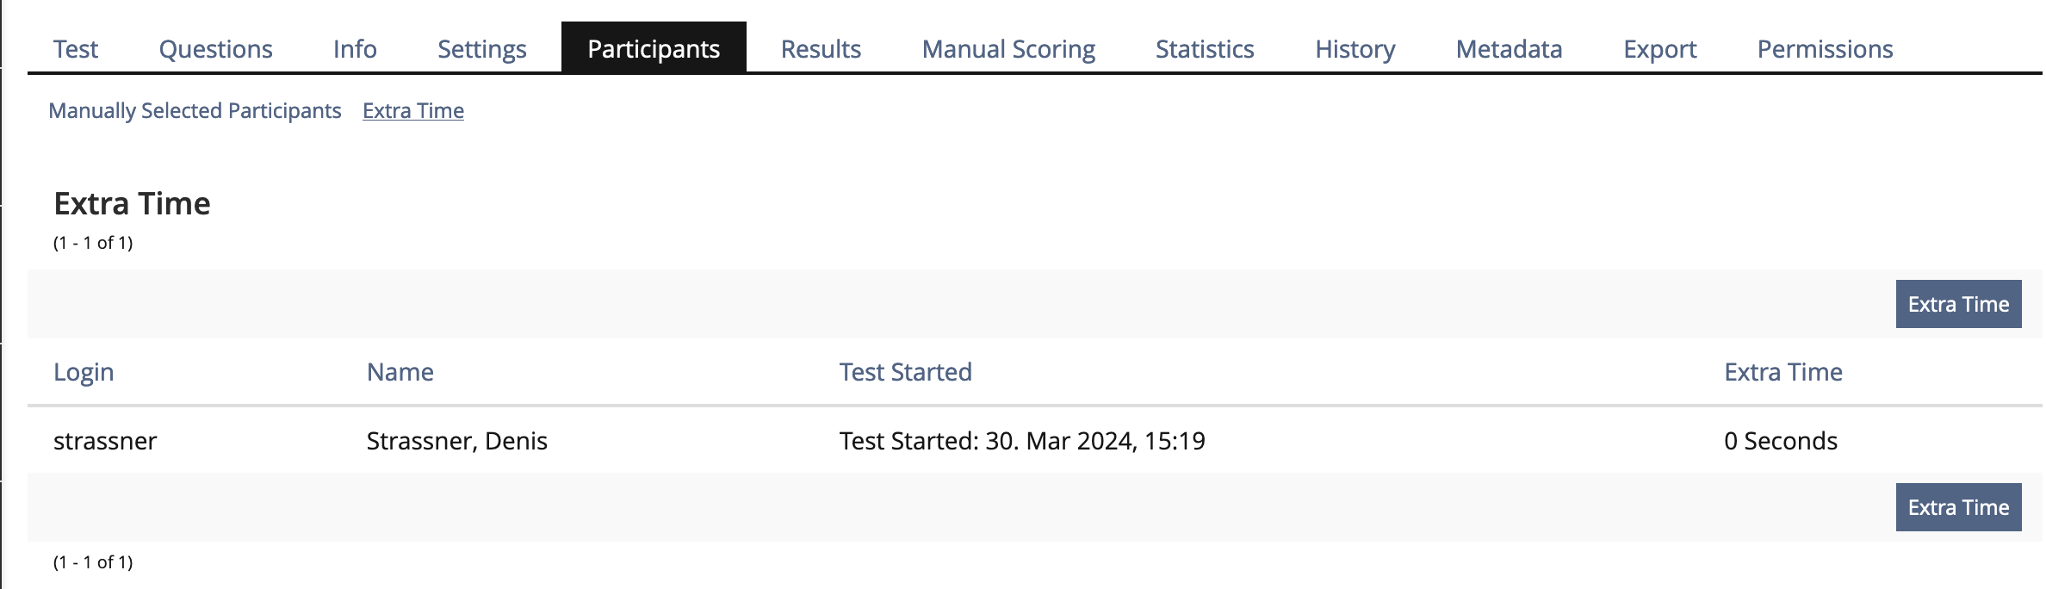2046x589 pixels.
Task: Go to the Permissions tab
Action: [x=1824, y=49]
